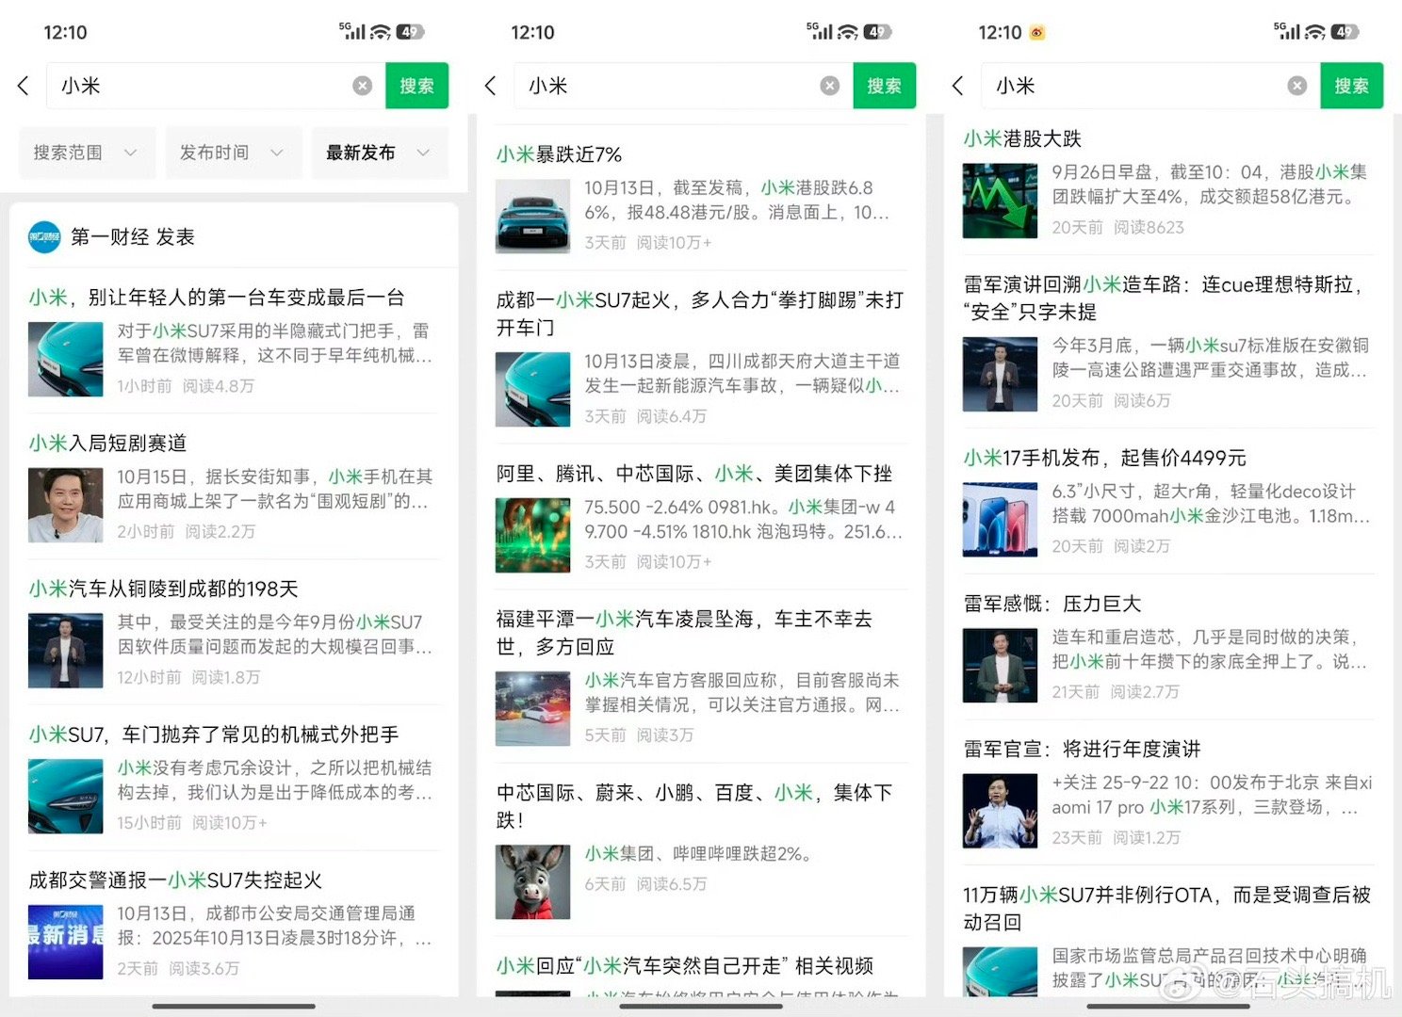Tap thumbnail of 雷军官宣：将进行年度演讲
This screenshot has height=1017, width=1402.
pyautogui.click(x=1001, y=811)
